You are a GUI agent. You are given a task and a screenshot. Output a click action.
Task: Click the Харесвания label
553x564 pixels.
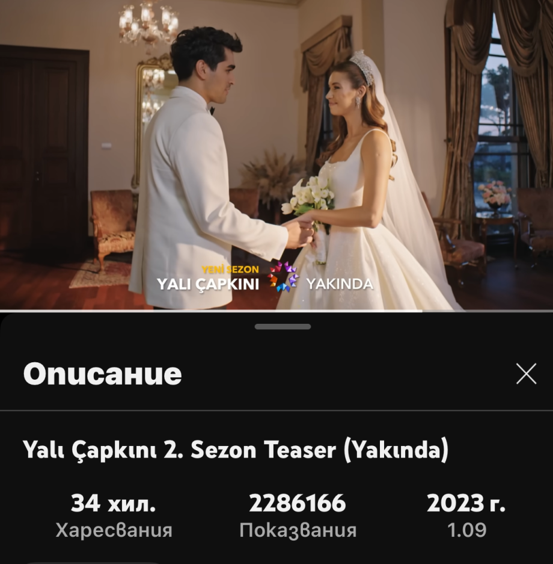[x=114, y=530]
